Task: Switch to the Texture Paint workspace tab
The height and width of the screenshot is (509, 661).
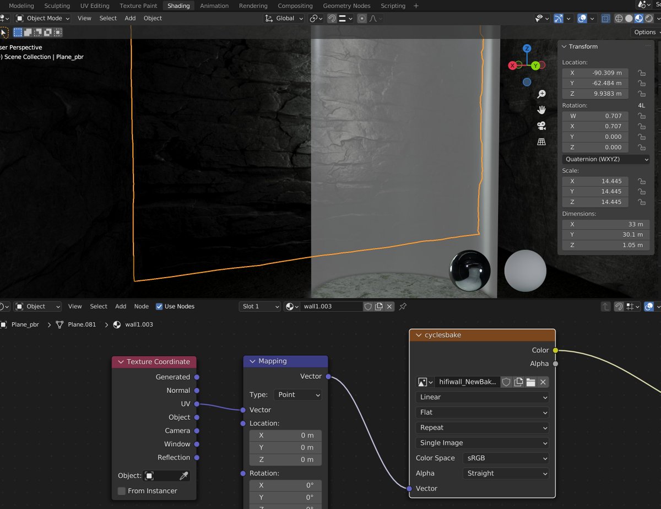Action: click(x=138, y=6)
